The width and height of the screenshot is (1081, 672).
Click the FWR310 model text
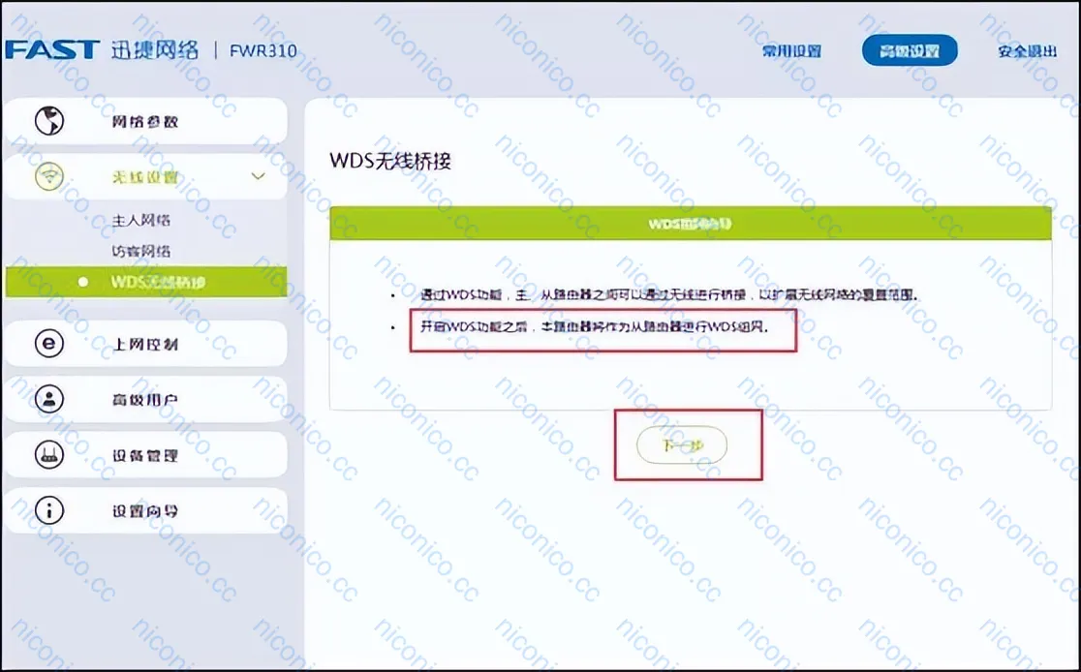point(263,51)
